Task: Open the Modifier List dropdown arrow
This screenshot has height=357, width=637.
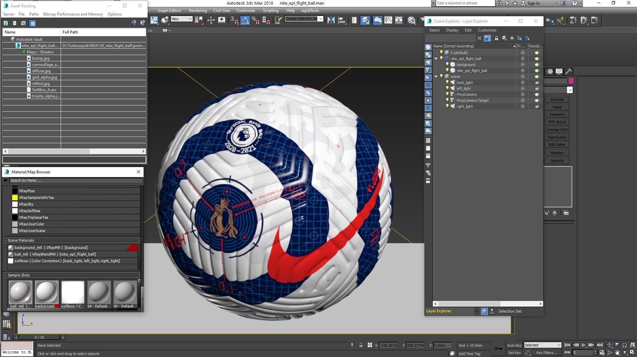Action: coord(570,90)
